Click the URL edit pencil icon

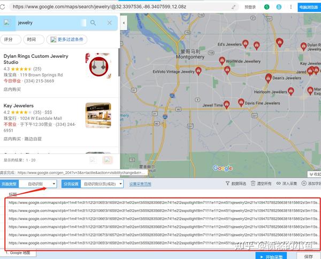click(233, 7)
